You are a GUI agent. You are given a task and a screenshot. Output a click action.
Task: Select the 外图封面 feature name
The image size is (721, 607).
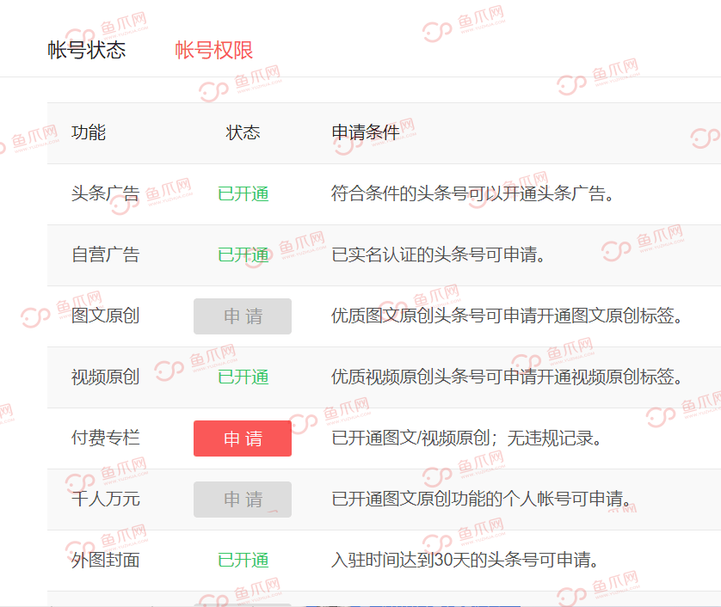[105, 560]
